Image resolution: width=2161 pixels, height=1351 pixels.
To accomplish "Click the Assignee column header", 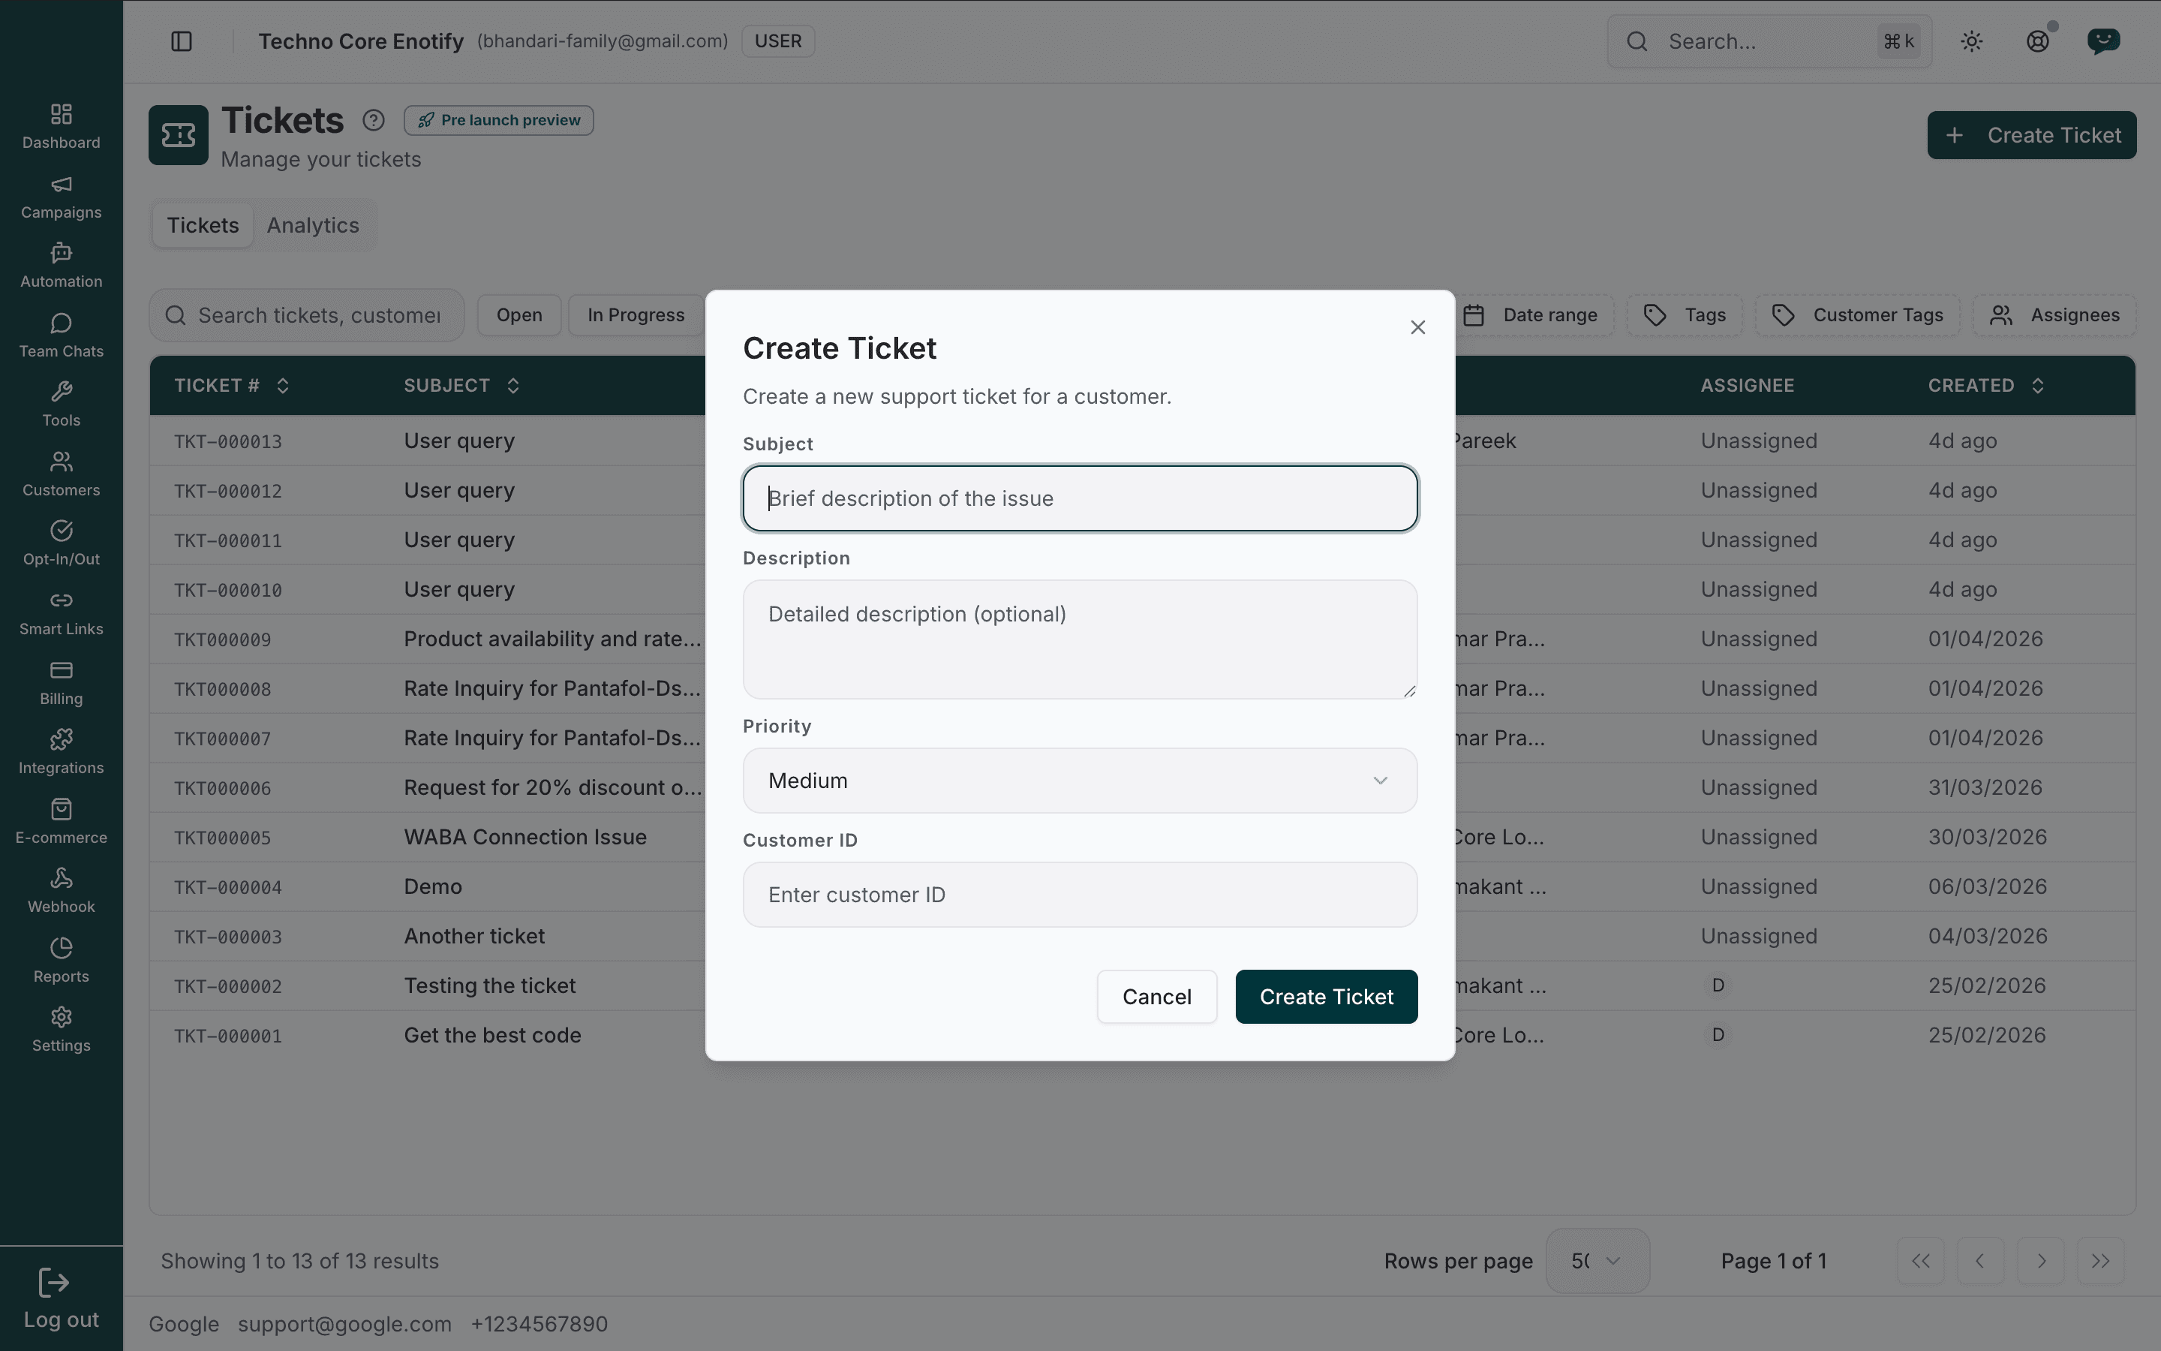I will (x=1747, y=385).
